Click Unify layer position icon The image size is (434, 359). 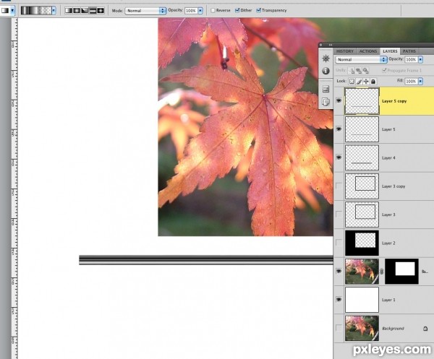(x=352, y=71)
